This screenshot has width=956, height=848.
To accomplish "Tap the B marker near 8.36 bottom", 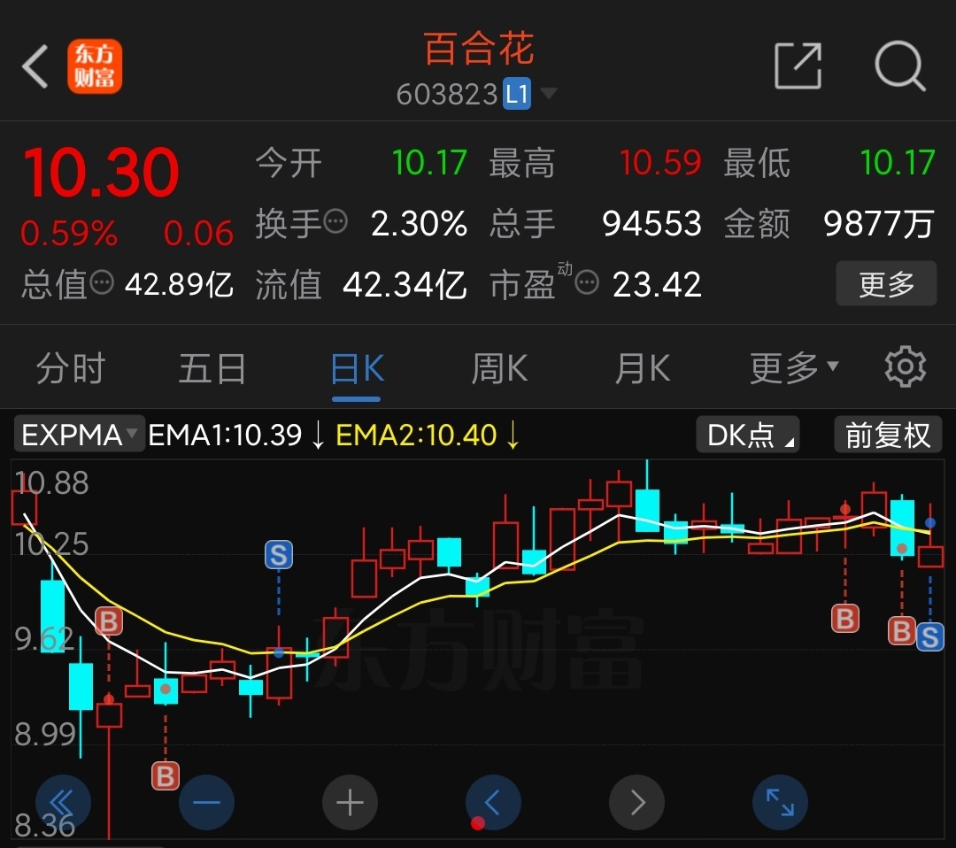I will [166, 776].
